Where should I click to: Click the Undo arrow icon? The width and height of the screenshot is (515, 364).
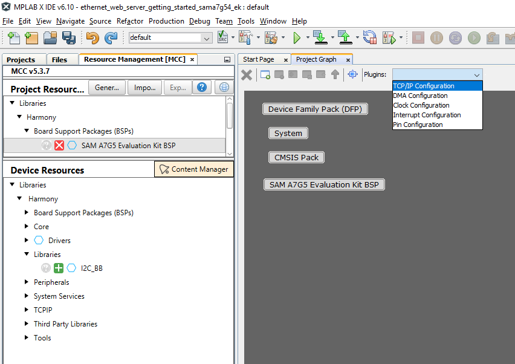(92, 37)
